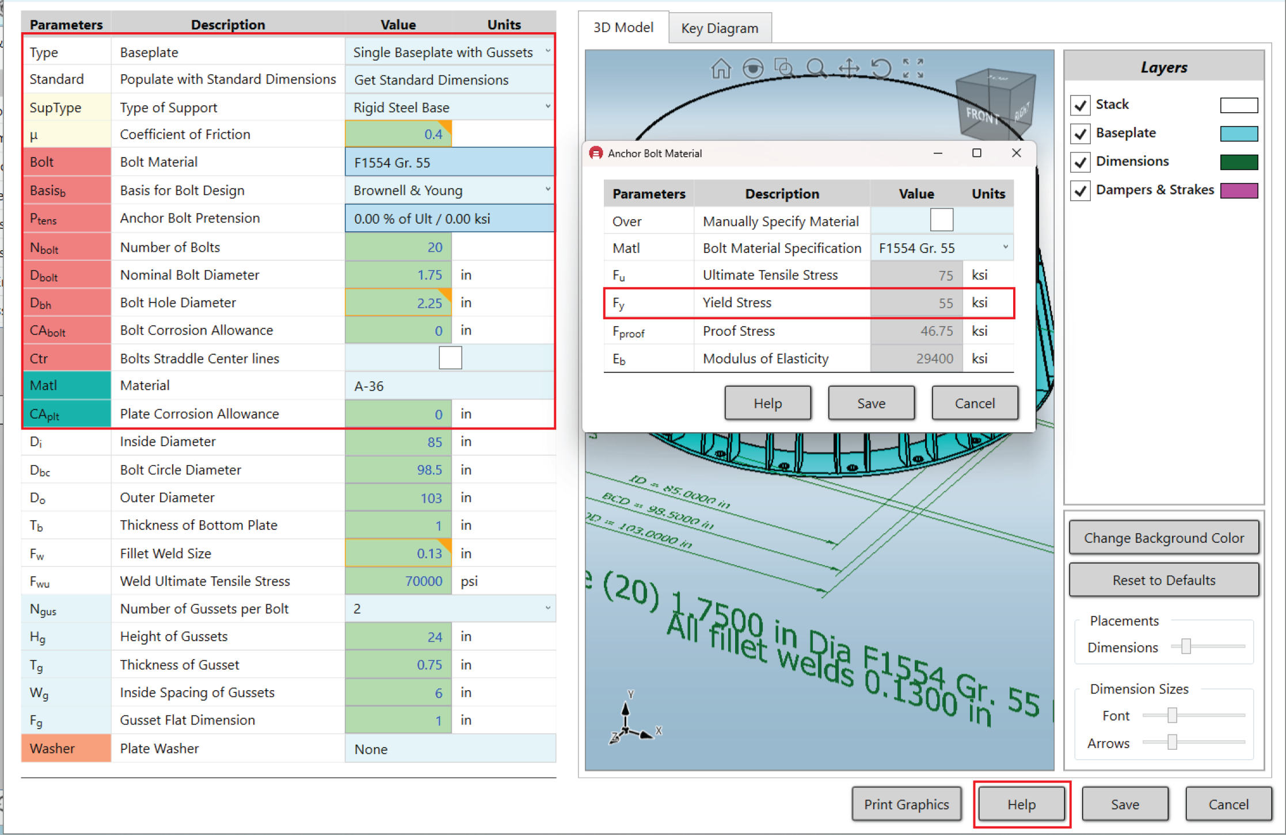Image resolution: width=1286 pixels, height=835 pixels.
Task: Click the Baseplate layer color swatch
Action: tap(1238, 133)
